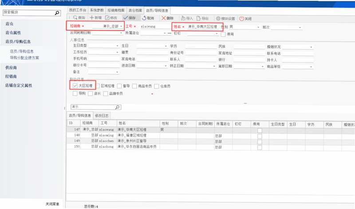The width and height of the screenshot is (355, 209).
Task: Click the 身份证号 input field
Action: [x=201, y=53]
